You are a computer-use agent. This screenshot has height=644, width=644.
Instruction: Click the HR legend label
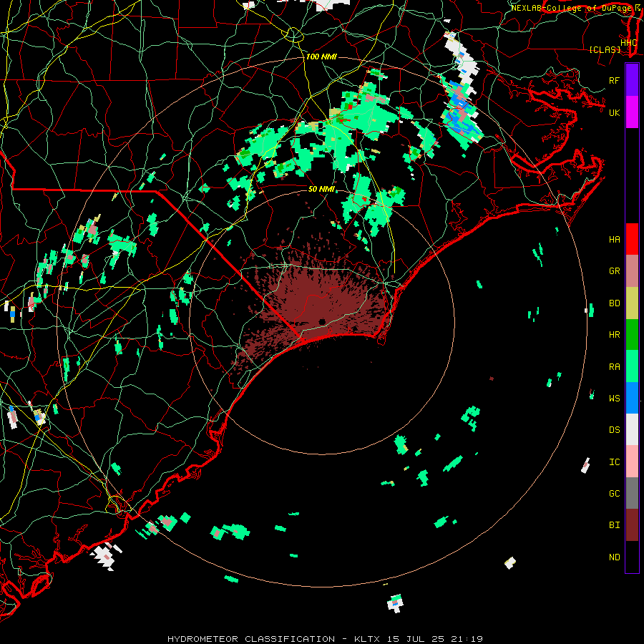[614, 335]
